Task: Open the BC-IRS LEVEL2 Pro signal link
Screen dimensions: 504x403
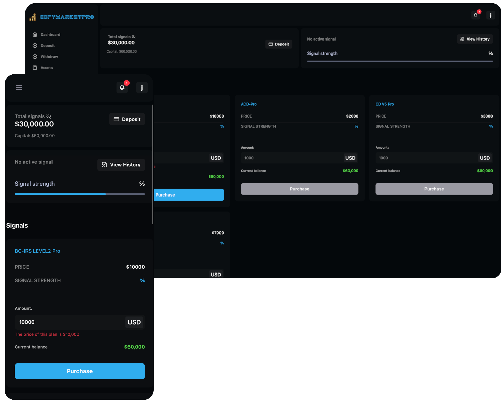Action: tap(37, 251)
